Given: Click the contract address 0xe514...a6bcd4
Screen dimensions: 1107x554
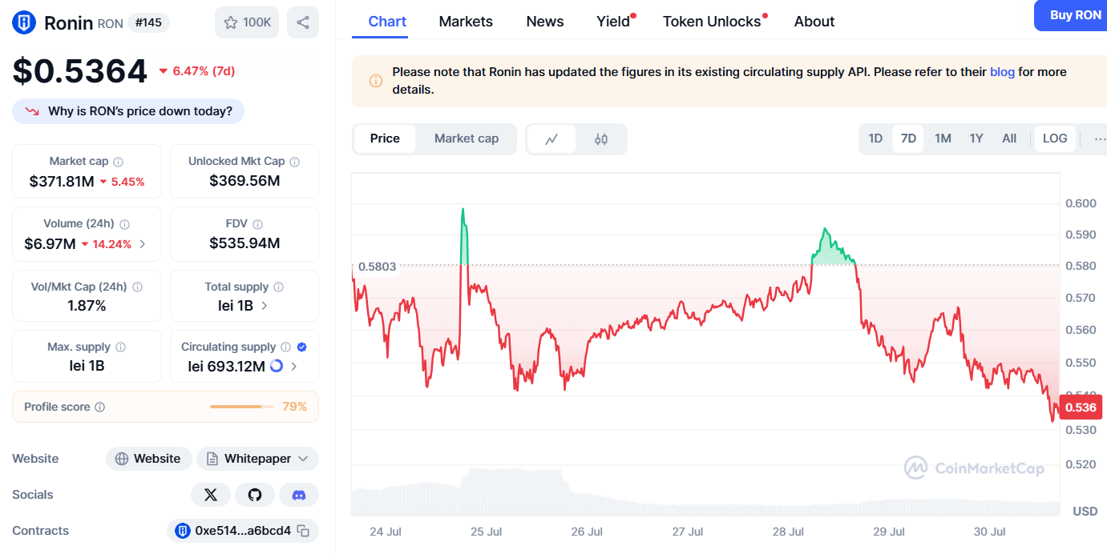Looking at the screenshot, I should pos(243,531).
